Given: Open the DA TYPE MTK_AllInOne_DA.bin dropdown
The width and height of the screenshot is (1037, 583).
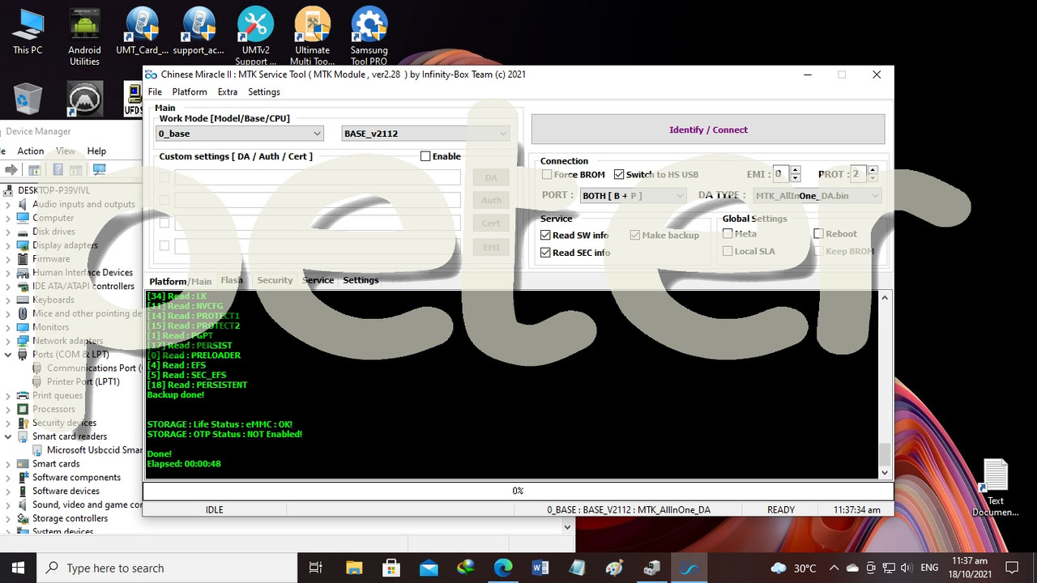Looking at the screenshot, I should [817, 196].
